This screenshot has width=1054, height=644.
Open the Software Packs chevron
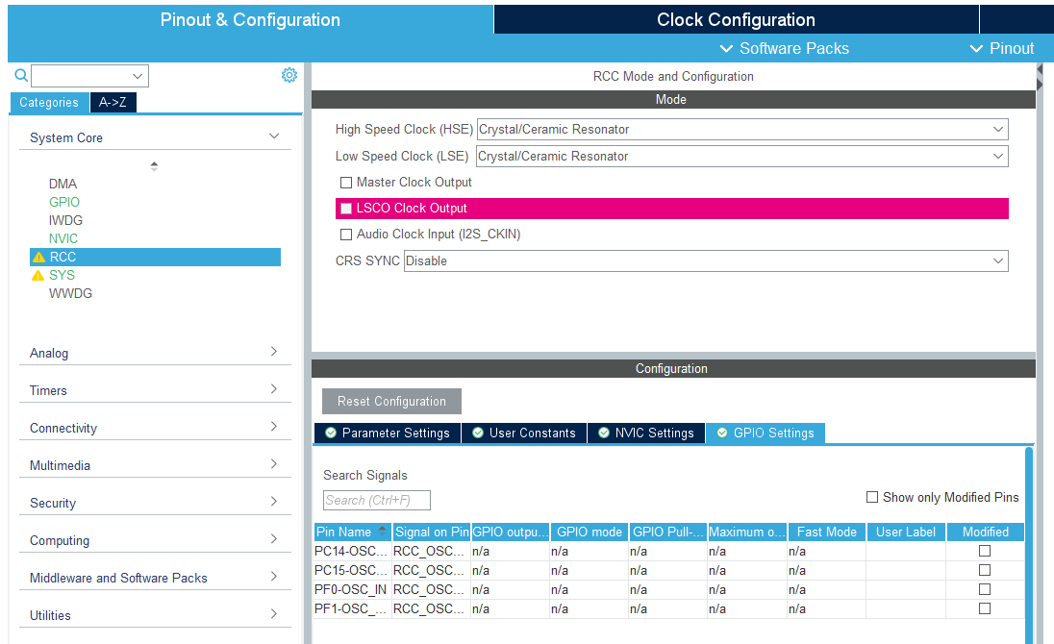pyautogui.click(x=727, y=48)
